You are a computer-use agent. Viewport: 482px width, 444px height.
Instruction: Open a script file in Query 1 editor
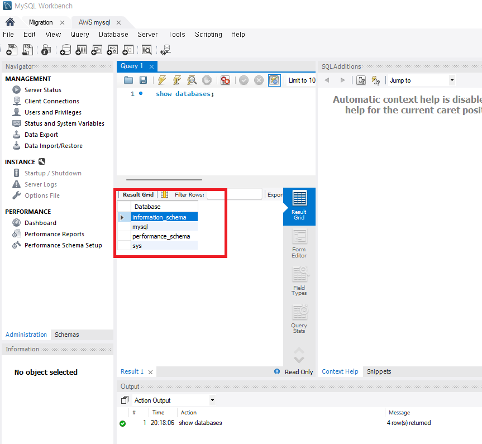128,80
